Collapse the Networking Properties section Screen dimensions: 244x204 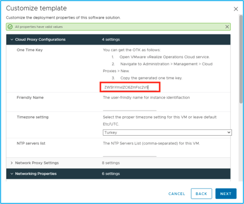(x=12, y=174)
